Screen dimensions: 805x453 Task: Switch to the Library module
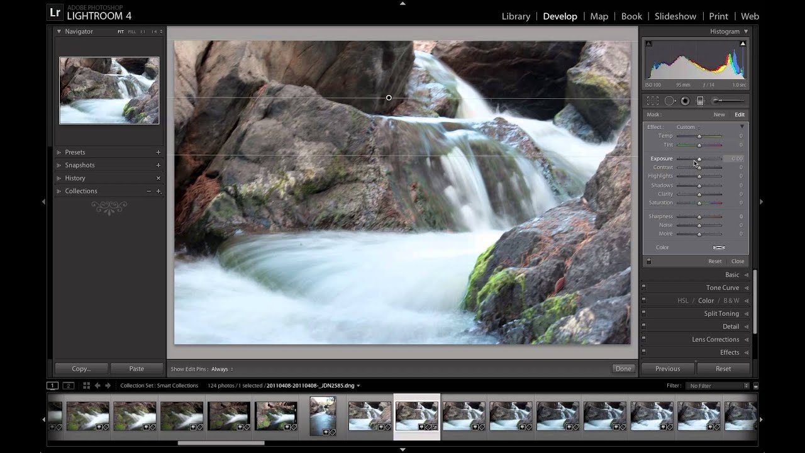click(x=516, y=16)
